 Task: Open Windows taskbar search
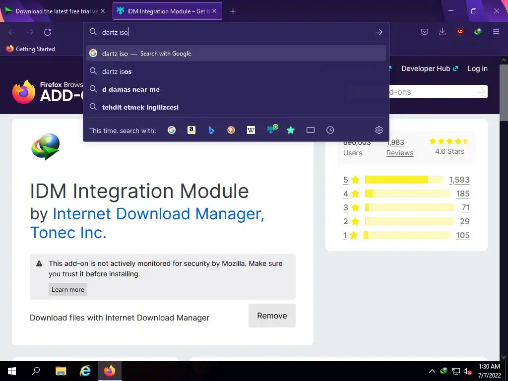[36, 371]
